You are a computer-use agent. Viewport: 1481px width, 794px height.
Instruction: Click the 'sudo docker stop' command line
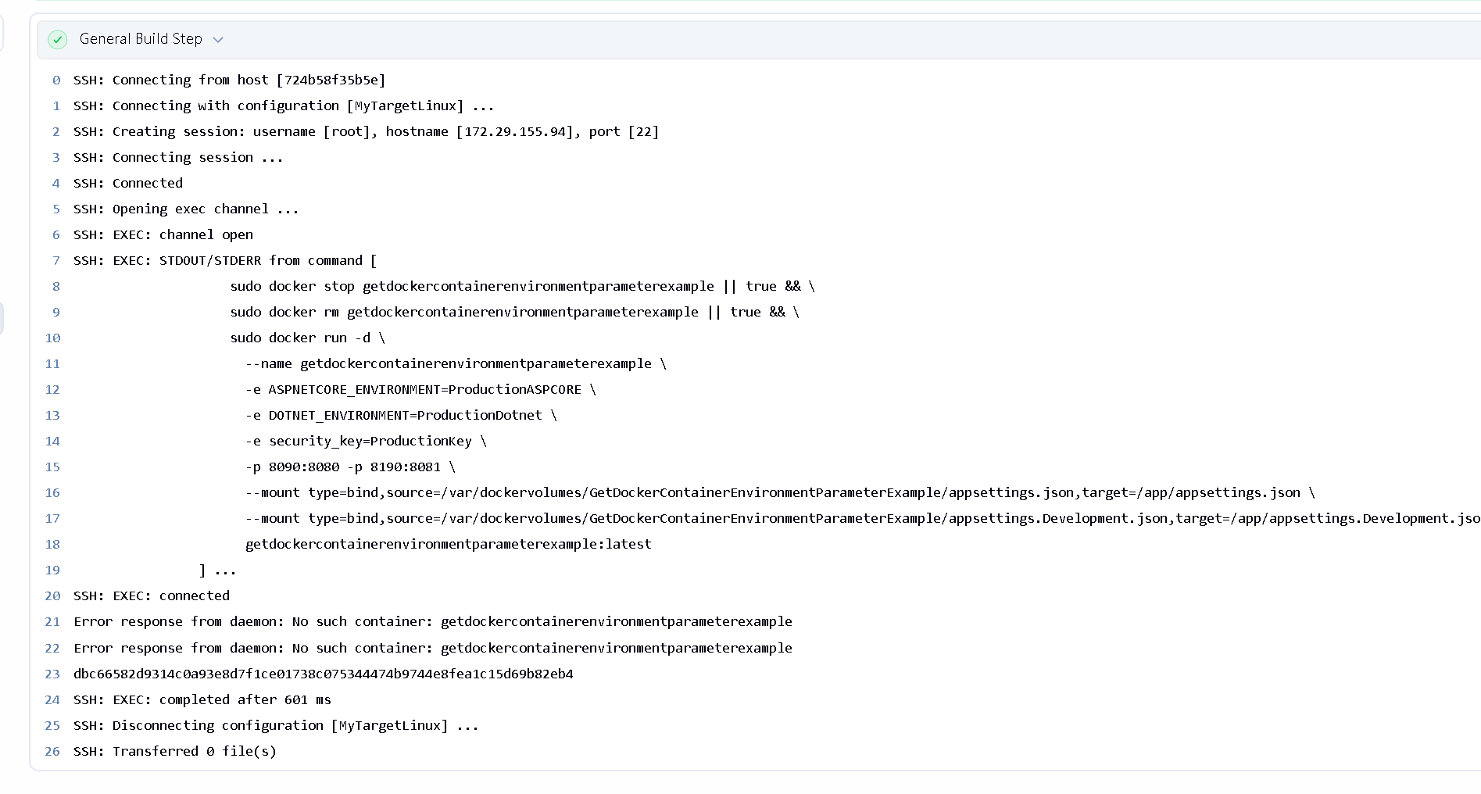[x=521, y=287]
